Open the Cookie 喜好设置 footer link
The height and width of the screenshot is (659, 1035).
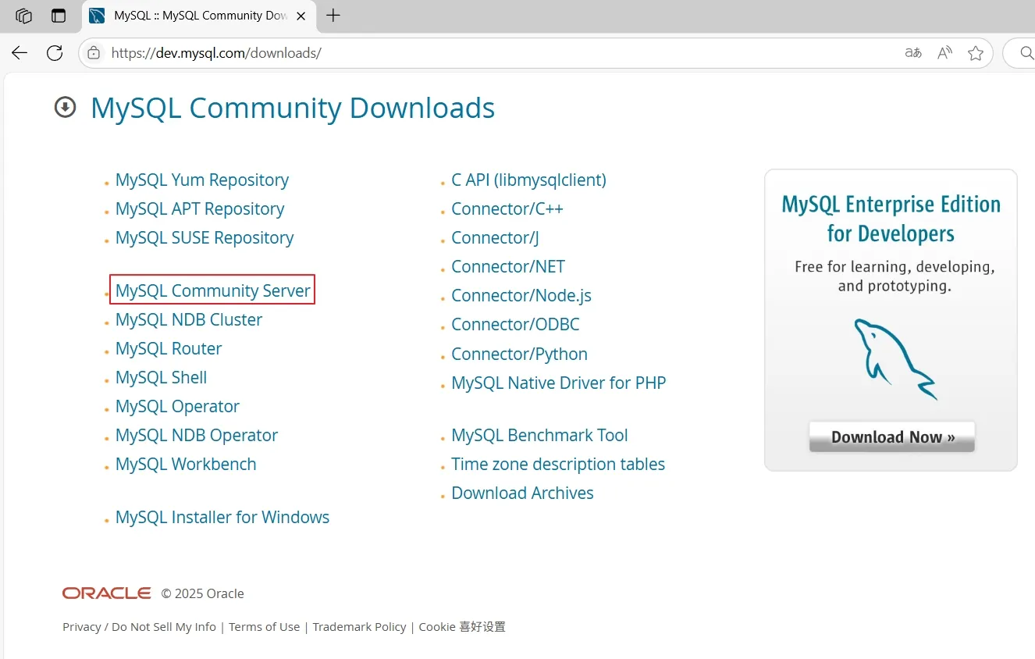[462, 626]
